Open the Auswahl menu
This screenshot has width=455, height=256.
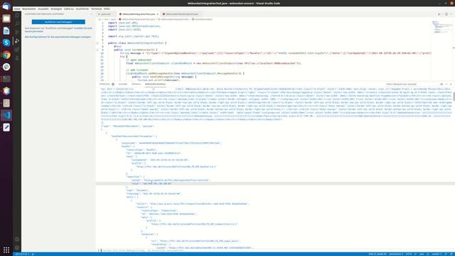43,9
